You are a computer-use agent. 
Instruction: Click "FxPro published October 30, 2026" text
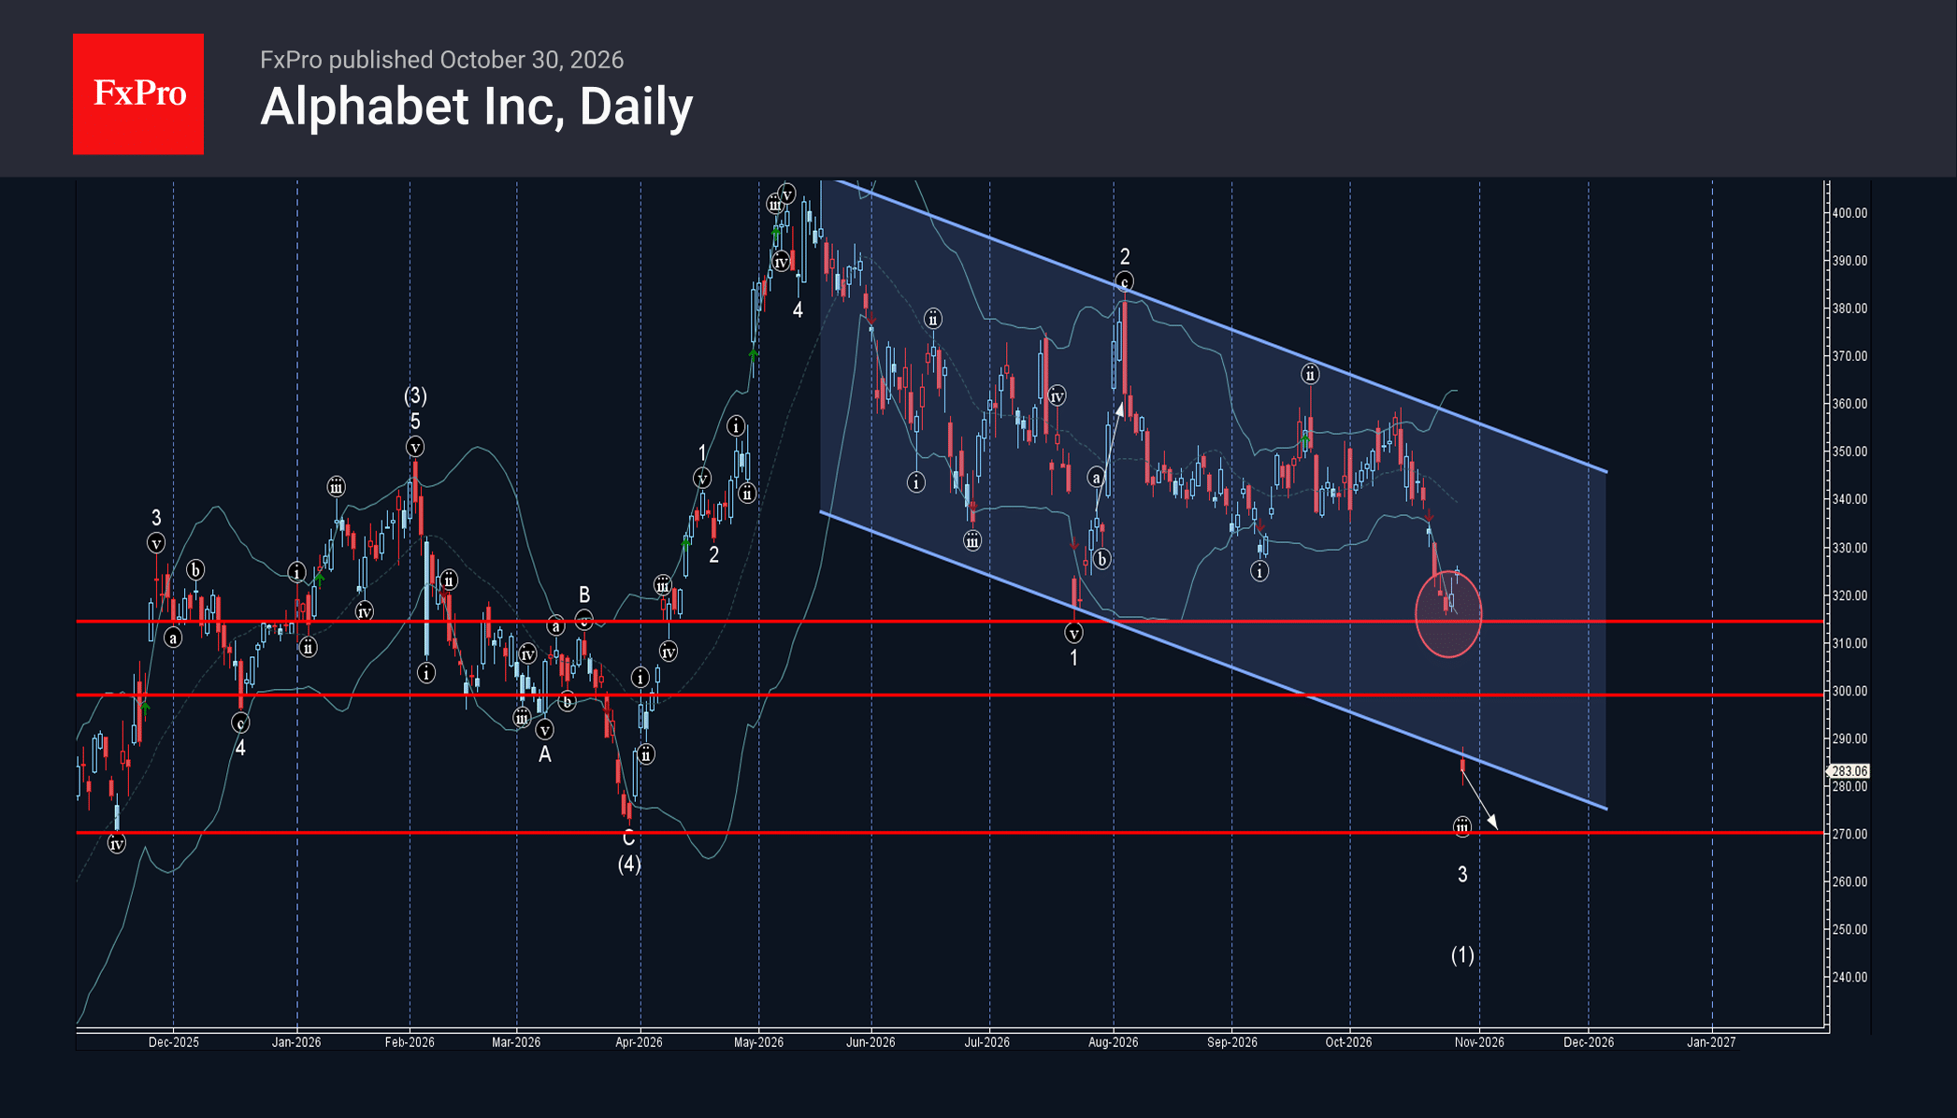441,60
